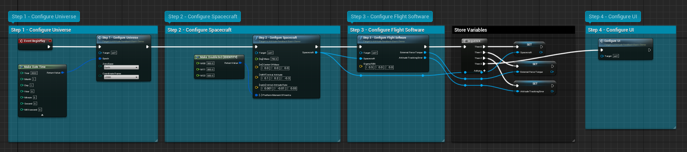The image size is (687, 152).
Task: Click the Year input pin on Make Date Time
Action: tap(22, 73)
